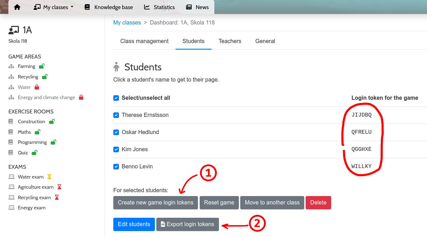Toggle the red lock next to Water

coord(37,87)
